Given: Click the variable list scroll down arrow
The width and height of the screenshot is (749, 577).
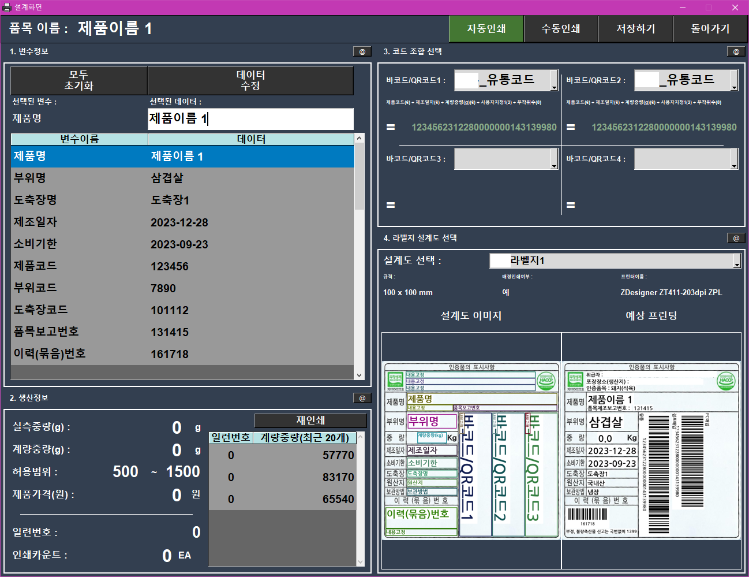Looking at the screenshot, I should [x=359, y=375].
